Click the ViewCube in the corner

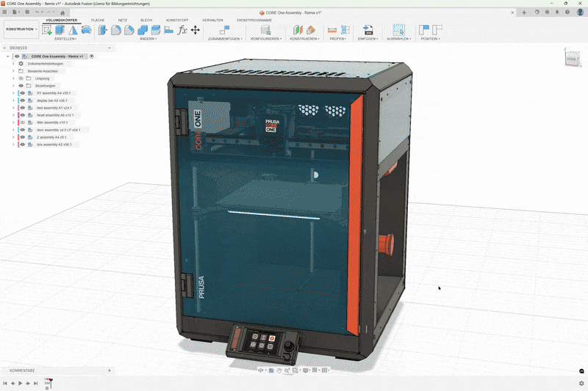coord(573,59)
